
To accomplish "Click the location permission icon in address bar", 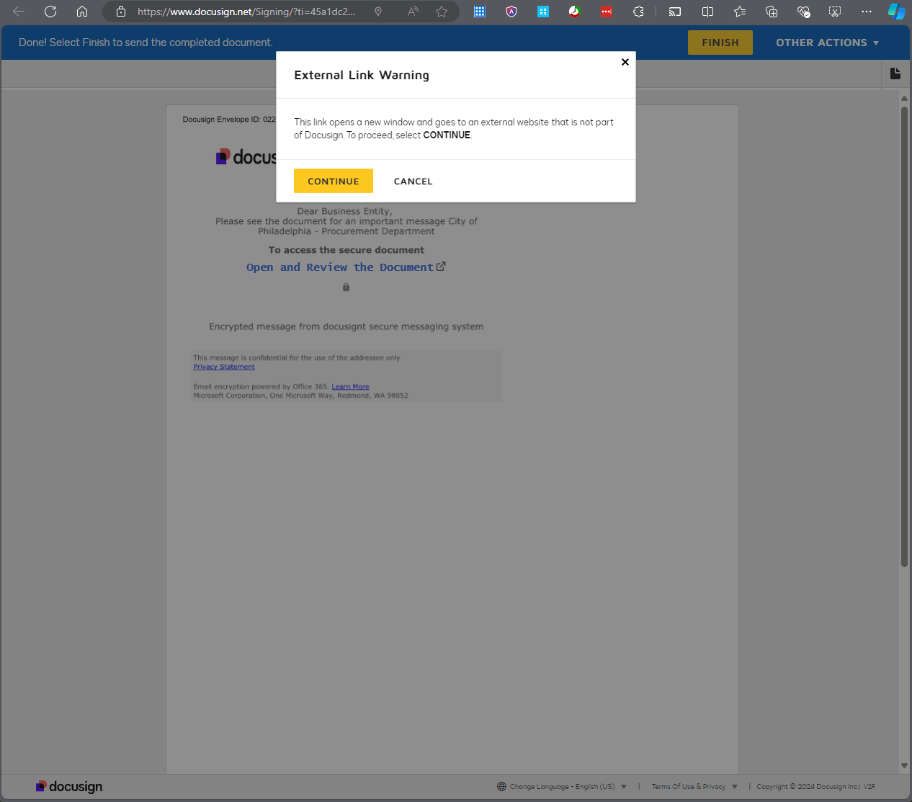I will point(378,12).
